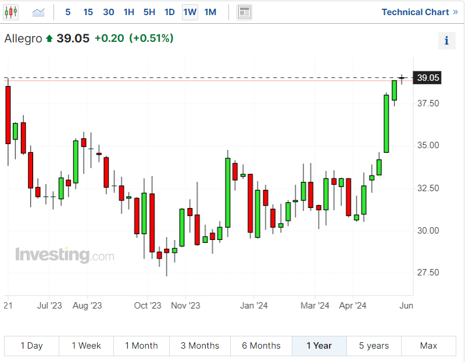Choose the 30 minute interval
Viewport: 465px width, 362px height.
(108, 12)
